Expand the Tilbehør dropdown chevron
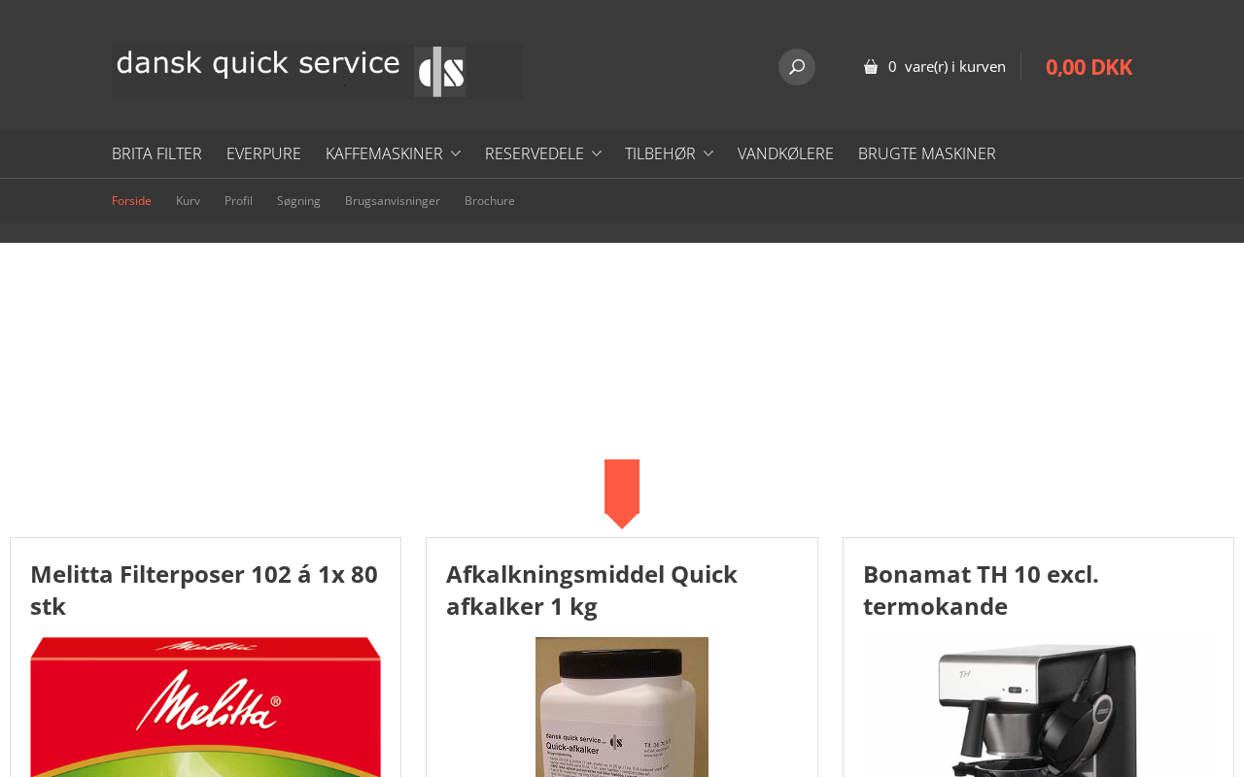Screen dimensions: 1244x777 pyautogui.click(x=708, y=153)
